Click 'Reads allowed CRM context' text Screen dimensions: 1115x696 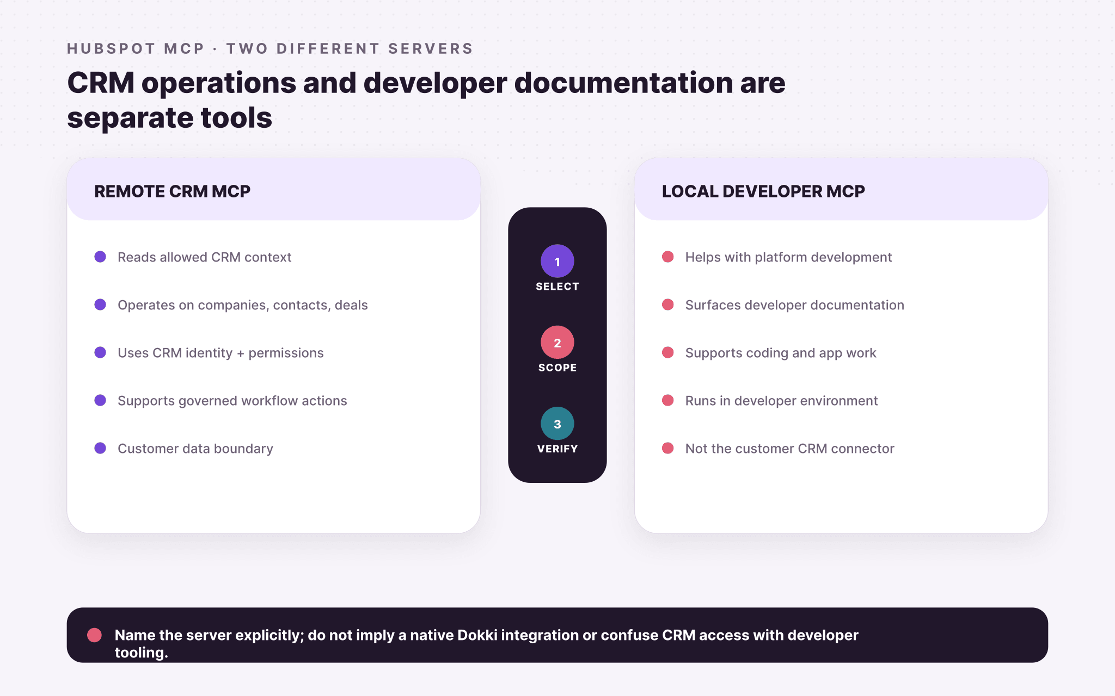[x=205, y=257]
